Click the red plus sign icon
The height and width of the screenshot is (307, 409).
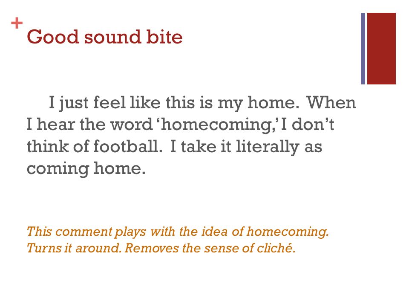coord(17,23)
